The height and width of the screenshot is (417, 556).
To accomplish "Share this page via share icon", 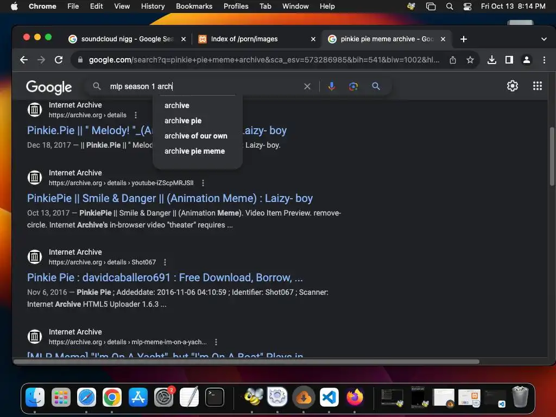I will pyautogui.click(x=453, y=60).
